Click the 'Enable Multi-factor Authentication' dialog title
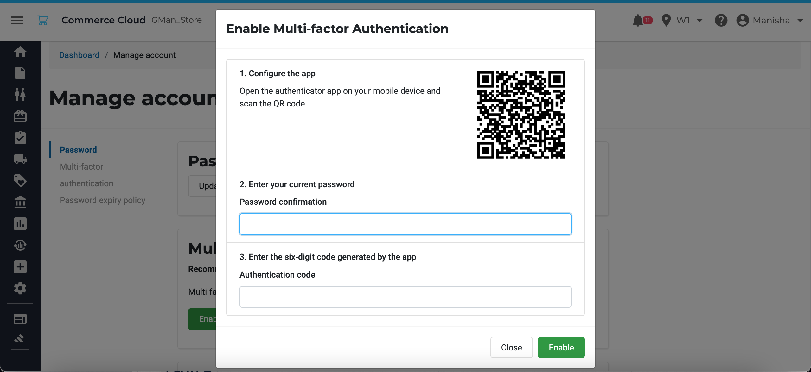The image size is (811, 372). [337, 29]
